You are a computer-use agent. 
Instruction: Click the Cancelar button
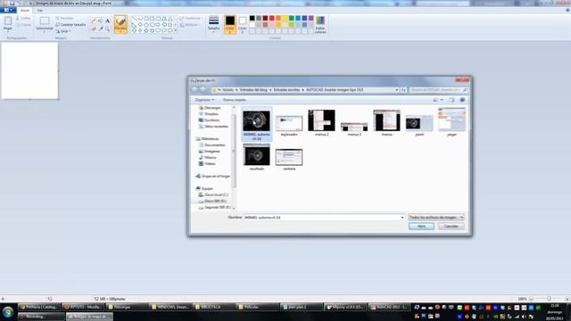click(451, 226)
